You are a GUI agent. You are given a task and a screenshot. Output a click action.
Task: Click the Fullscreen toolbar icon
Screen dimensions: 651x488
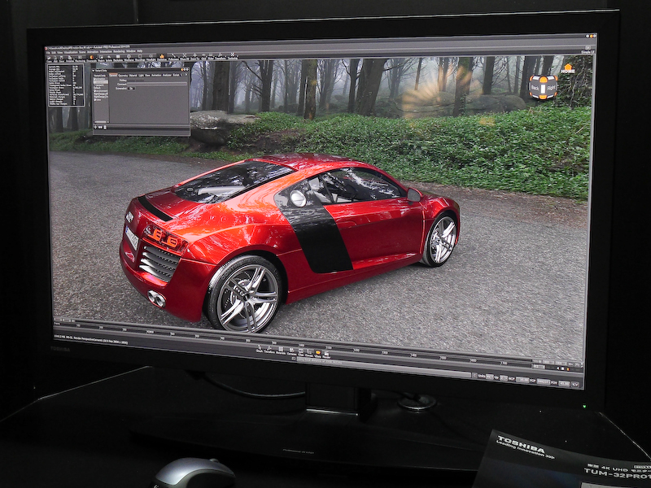[173, 57]
